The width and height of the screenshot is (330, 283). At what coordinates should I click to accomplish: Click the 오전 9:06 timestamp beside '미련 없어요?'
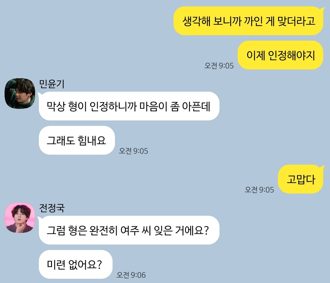pyautogui.click(x=131, y=275)
